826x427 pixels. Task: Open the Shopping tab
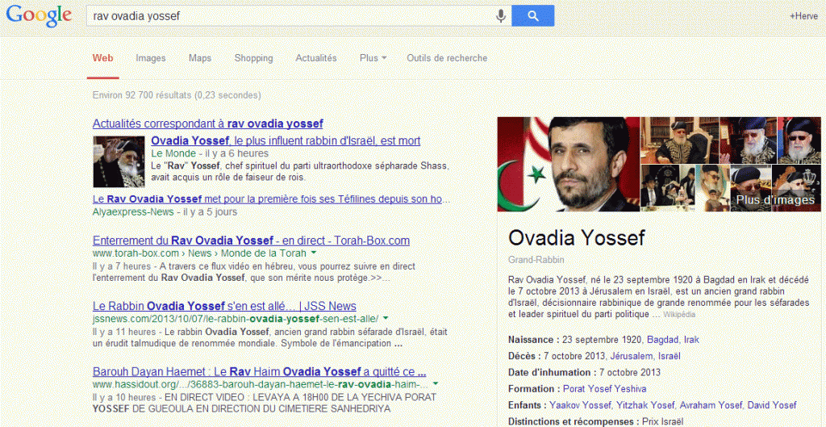coord(253,58)
